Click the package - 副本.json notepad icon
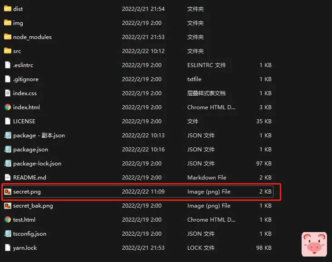This screenshot has width=332, height=262. coord(8,135)
